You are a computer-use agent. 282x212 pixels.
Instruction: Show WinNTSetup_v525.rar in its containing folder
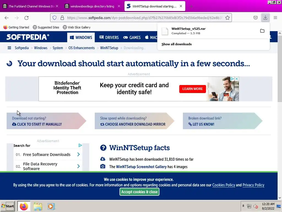tap(262, 31)
